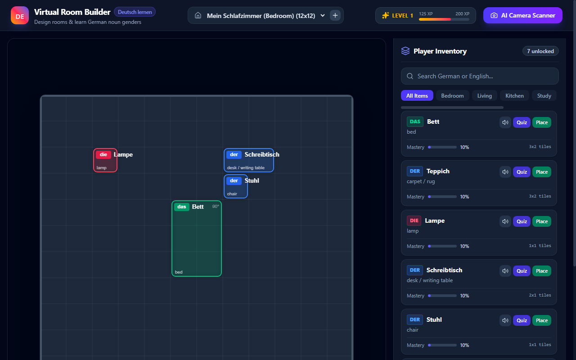
Task: Open the AI Camera Scanner
Action: 523,15
